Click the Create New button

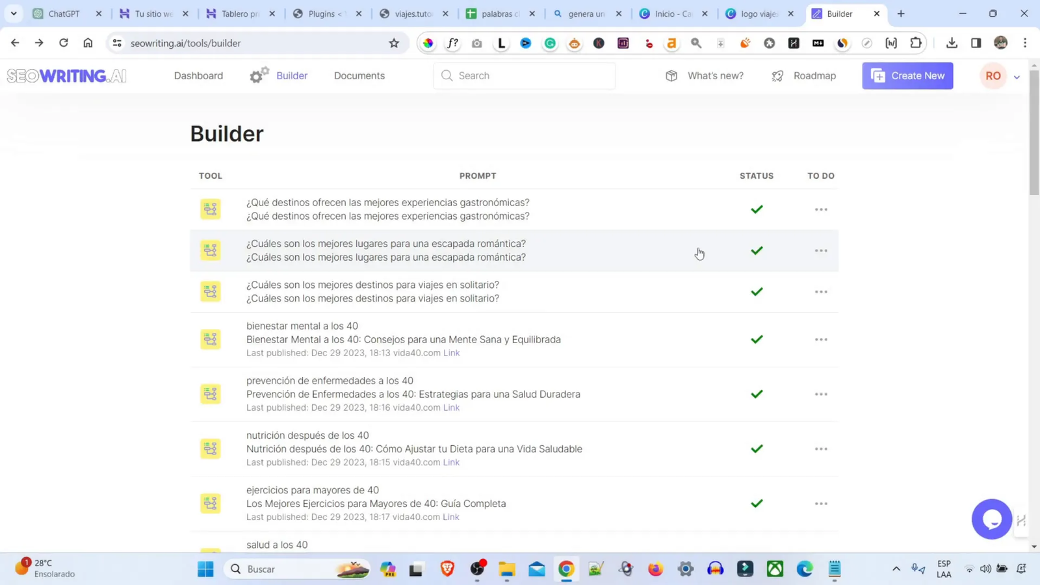coord(907,75)
